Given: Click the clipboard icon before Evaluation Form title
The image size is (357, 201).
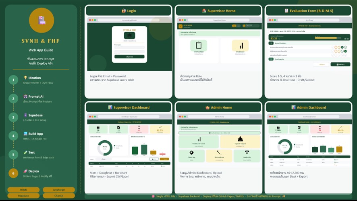Looking at the screenshot, I should pos(286,11).
